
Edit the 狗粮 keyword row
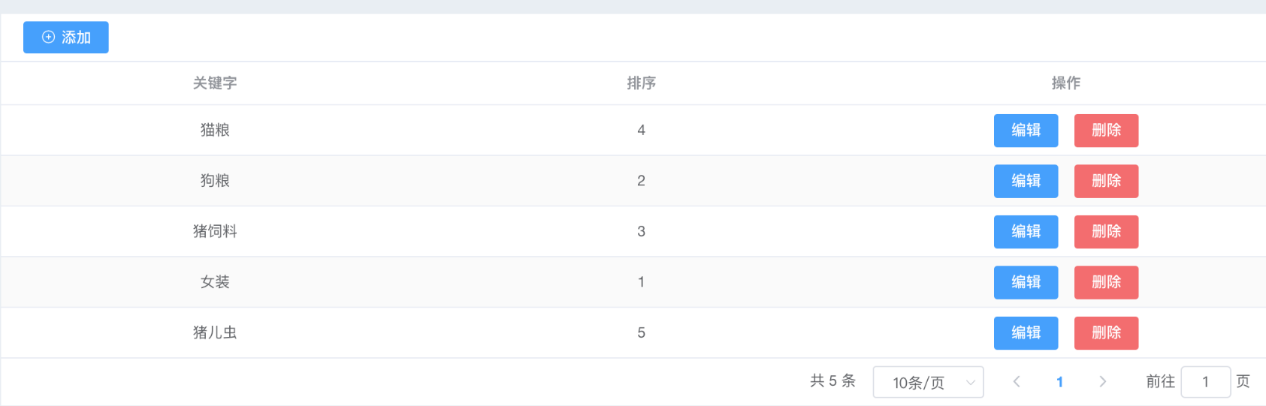coord(1026,181)
